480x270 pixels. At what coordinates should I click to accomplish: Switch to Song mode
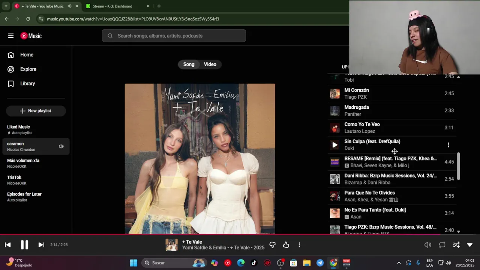click(189, 64)
